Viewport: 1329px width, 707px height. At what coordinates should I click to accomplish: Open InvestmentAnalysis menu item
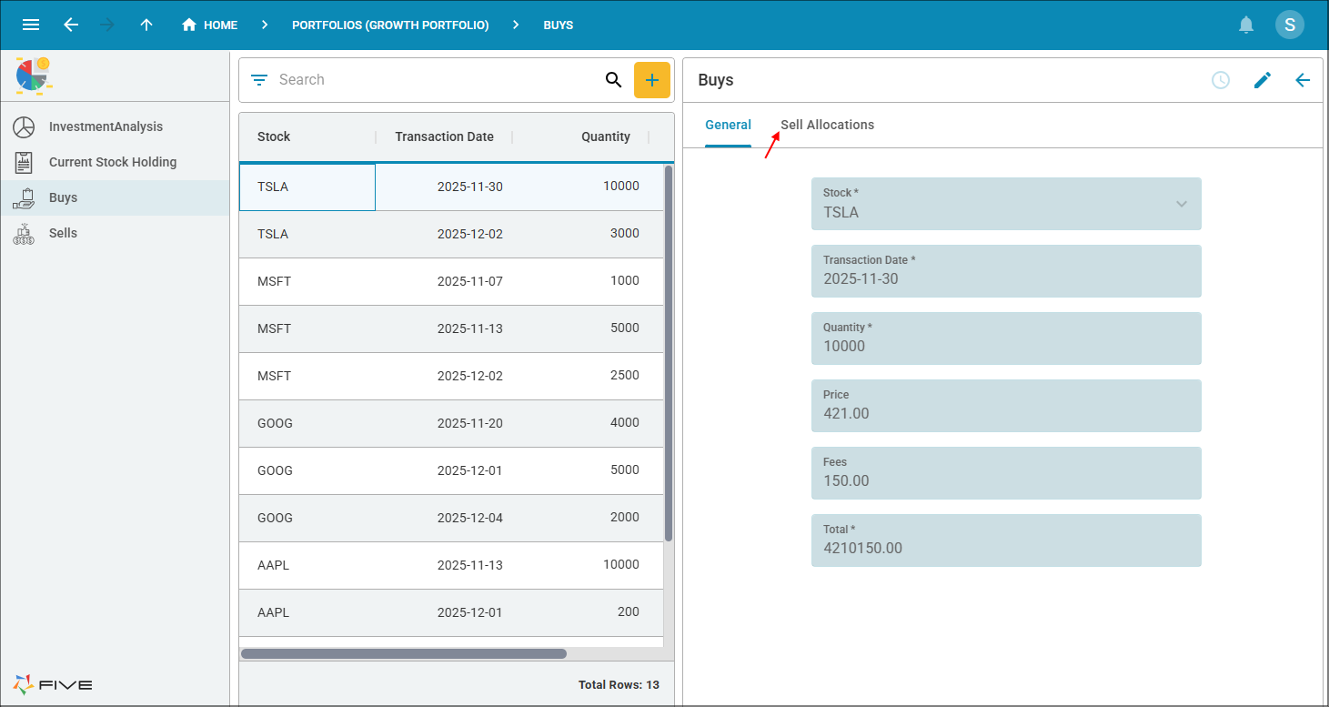point(115,126)
